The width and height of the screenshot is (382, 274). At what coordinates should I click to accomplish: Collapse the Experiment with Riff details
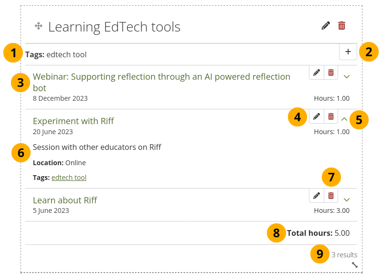345,118
